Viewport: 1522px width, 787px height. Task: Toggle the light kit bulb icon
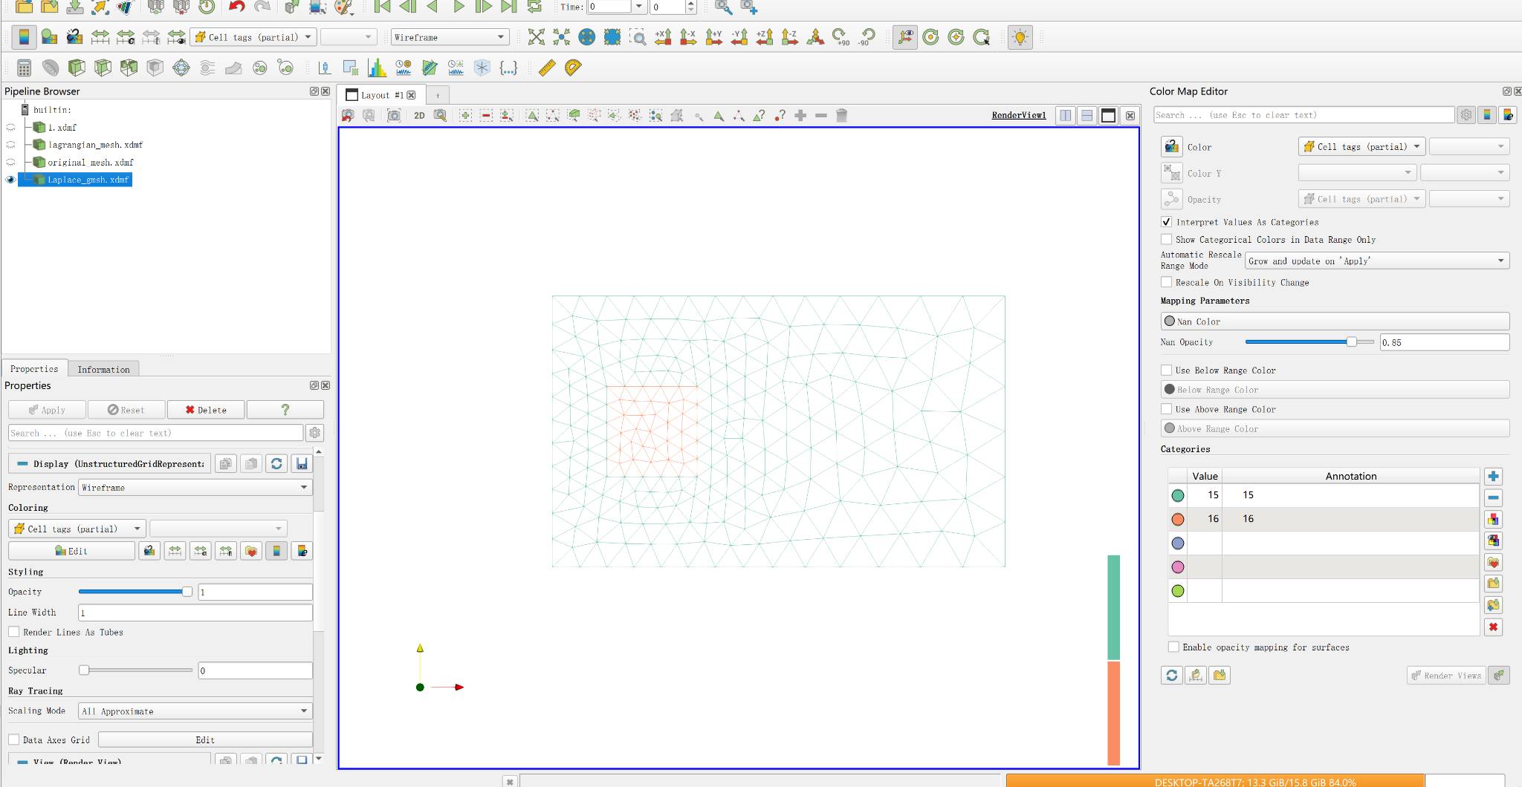(1020, 37)
